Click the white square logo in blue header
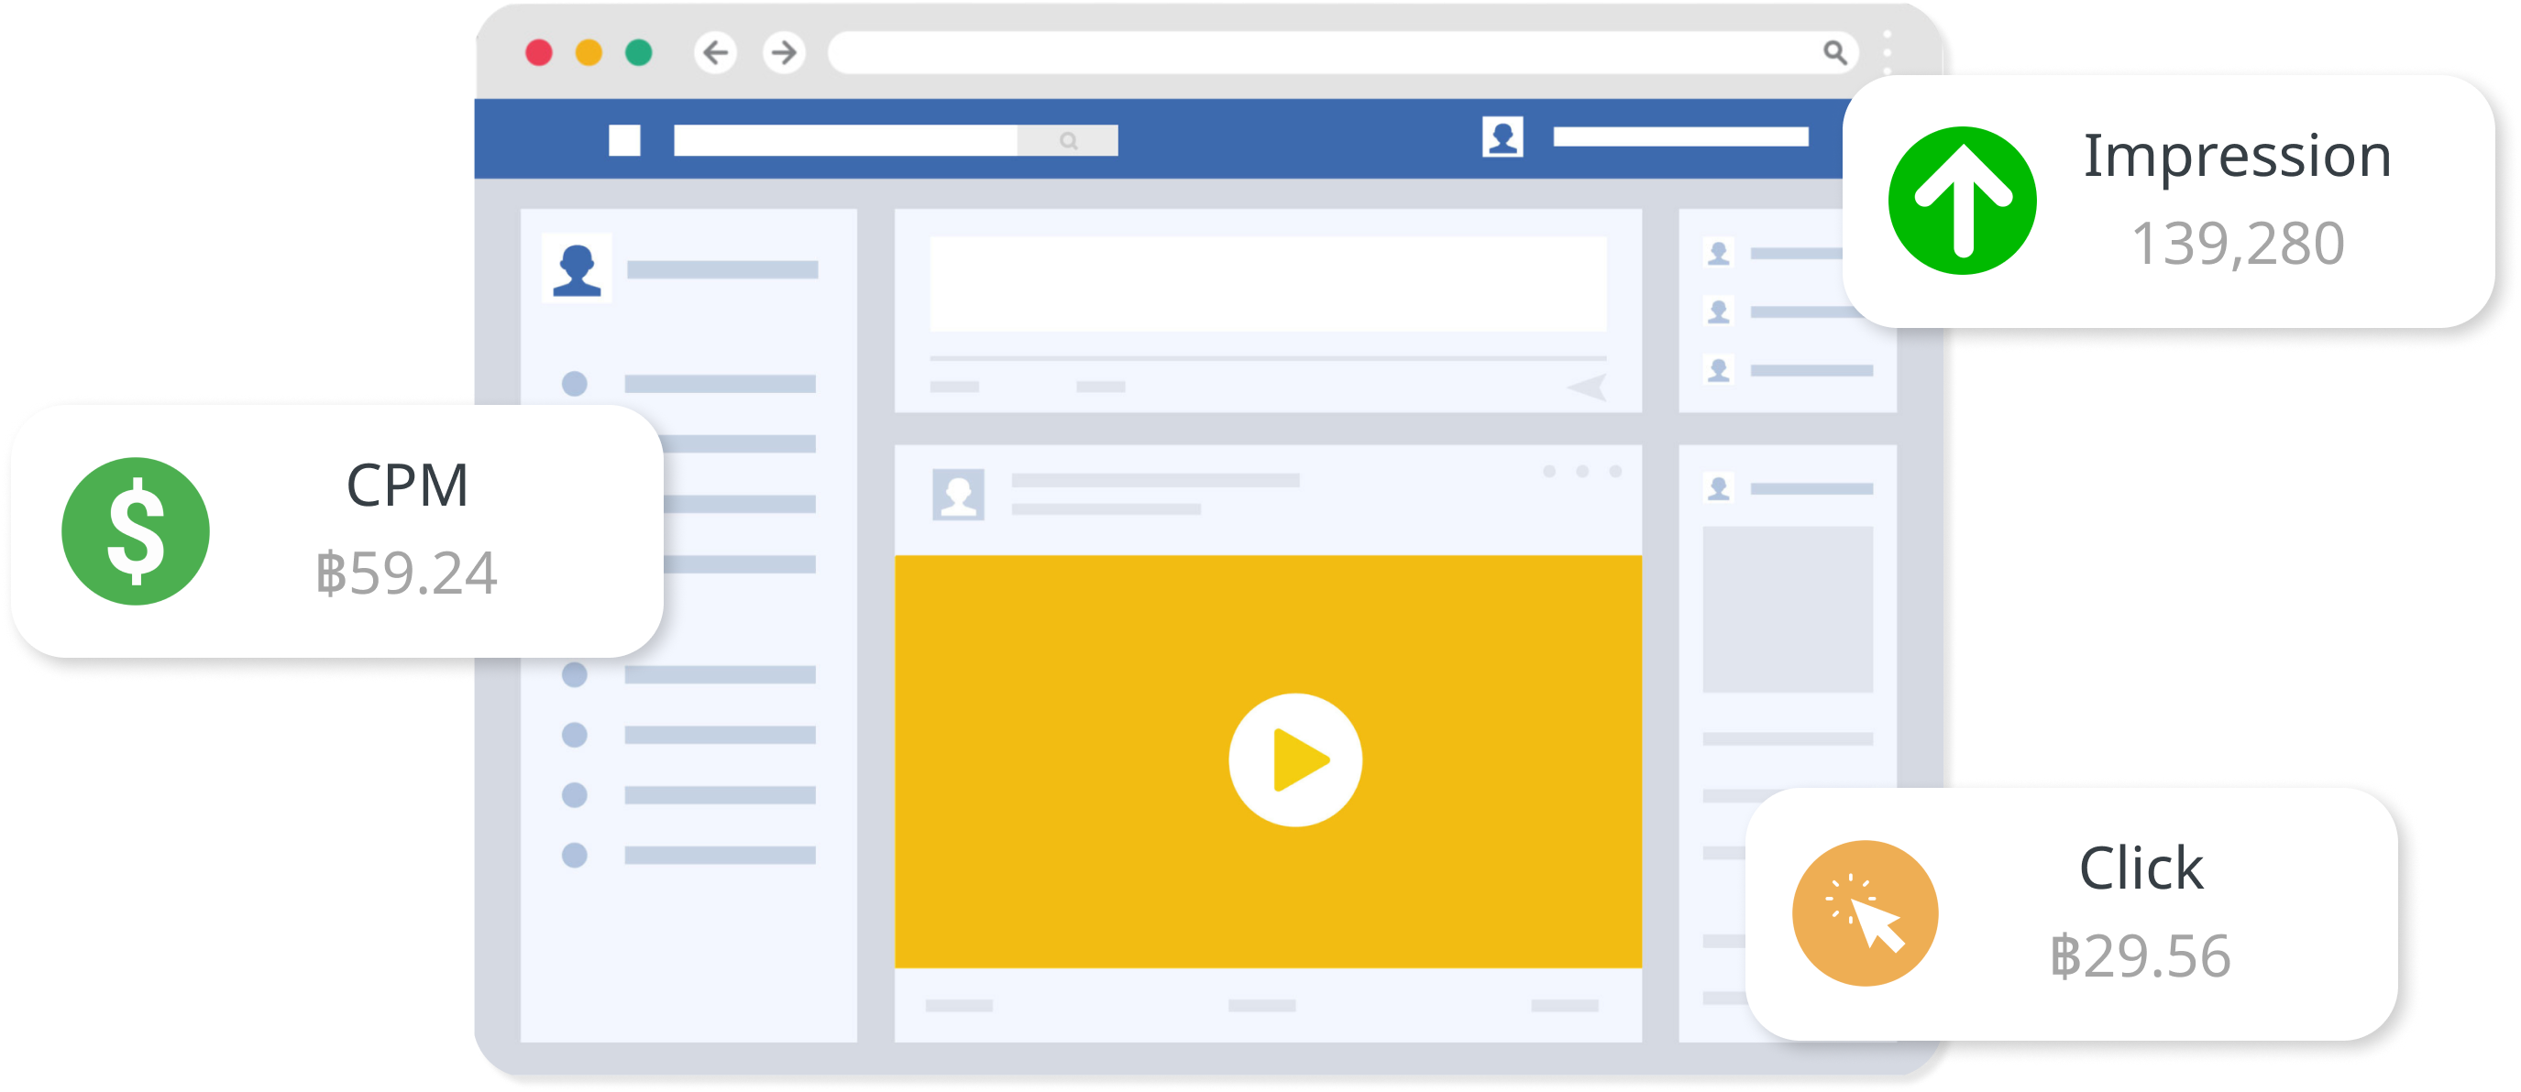Screen dimensions: 2521x1092 [624, 140]
